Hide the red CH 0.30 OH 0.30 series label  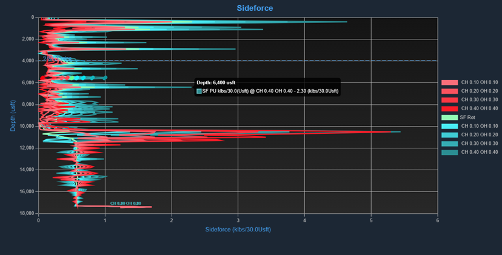pos(479,100)
